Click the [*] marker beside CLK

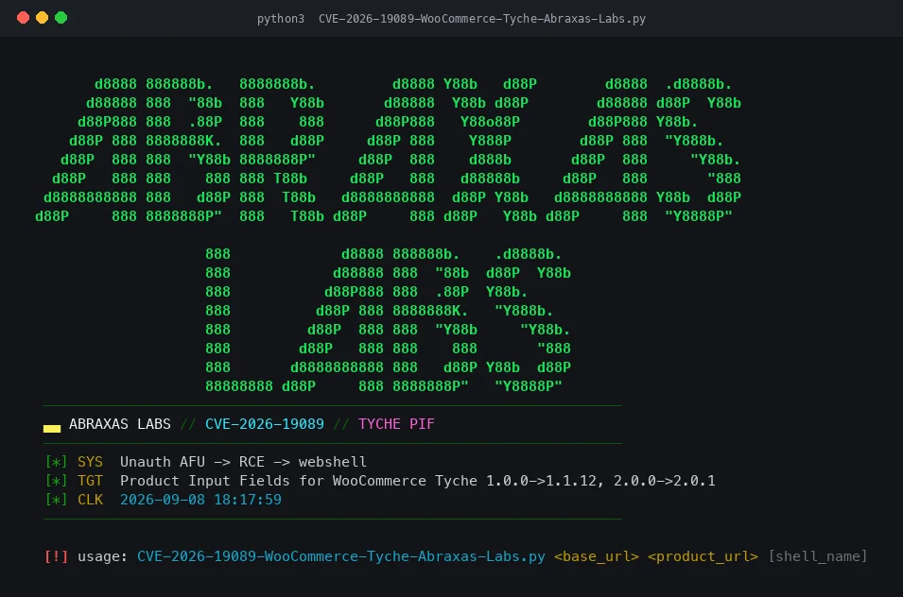pos(57,500)
